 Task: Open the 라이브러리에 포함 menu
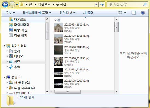tap(37, 13)
